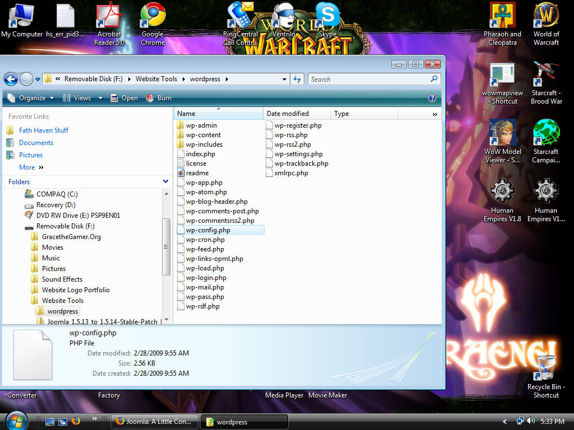This screenshot has height=430, width=574.
Task: Open Pharaoh and Cleopatra game icon
Action: pyautogui.click(x=502, y=24)
